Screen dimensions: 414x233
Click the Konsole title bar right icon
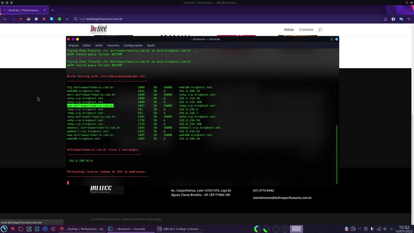[x=337, y=39]
